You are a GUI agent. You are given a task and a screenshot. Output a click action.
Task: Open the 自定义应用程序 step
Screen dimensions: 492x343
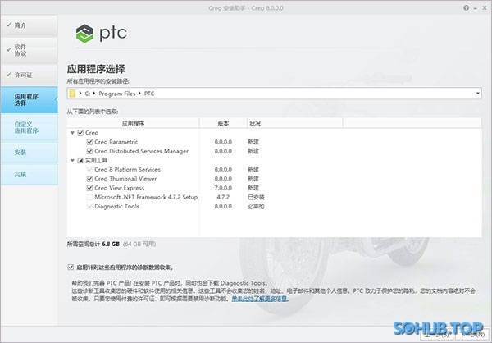(x=29, y=127)
